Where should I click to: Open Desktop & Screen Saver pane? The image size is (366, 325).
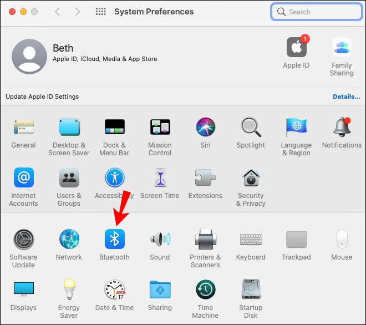69,127
